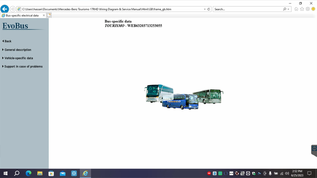The image size is (317, 178).
Task: Click the Back link in the sidebar
Action: [8, 41]
